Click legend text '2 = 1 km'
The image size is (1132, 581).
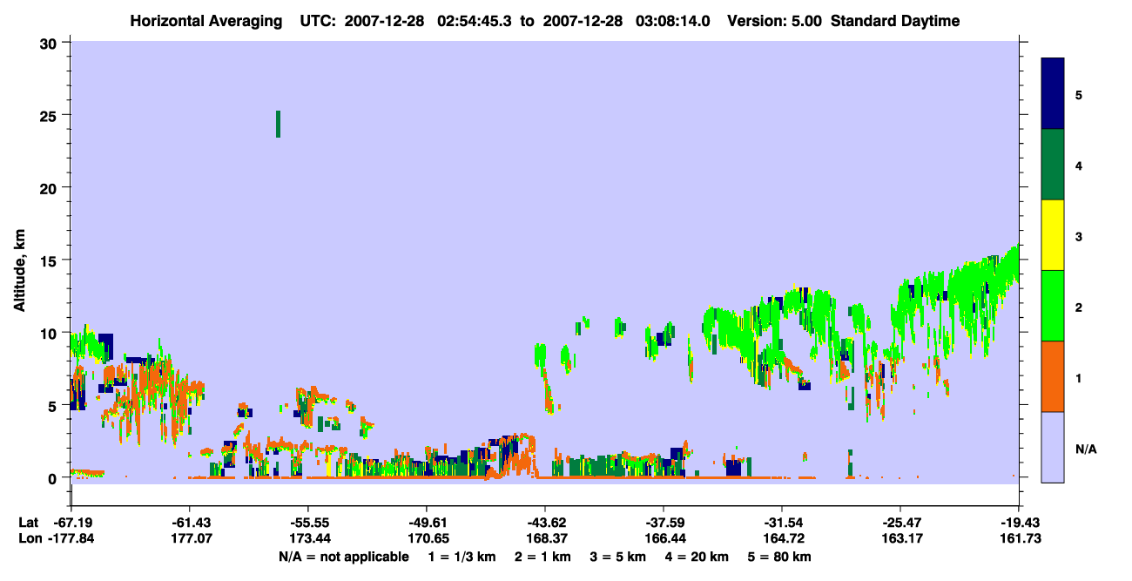click(x=542, y=557)
